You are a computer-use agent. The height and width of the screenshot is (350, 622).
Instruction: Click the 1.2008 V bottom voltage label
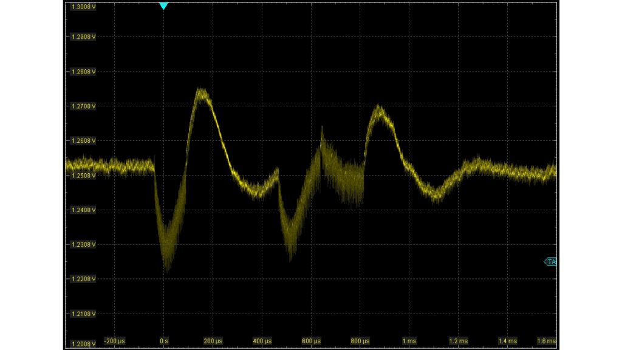point(84,344)
